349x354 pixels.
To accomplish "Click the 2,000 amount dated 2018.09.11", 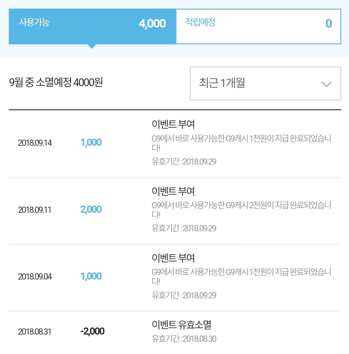I will [91, 210].
